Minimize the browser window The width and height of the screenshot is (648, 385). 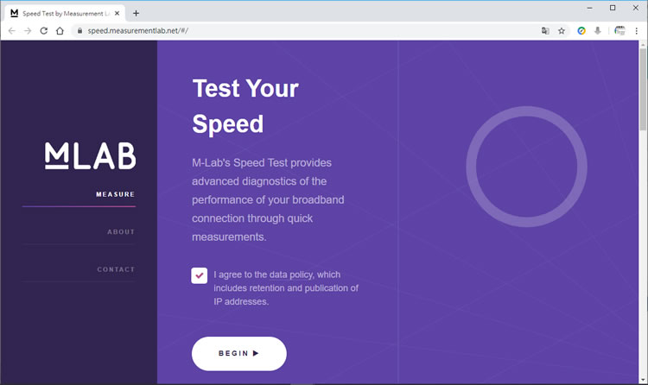[590, 8]
